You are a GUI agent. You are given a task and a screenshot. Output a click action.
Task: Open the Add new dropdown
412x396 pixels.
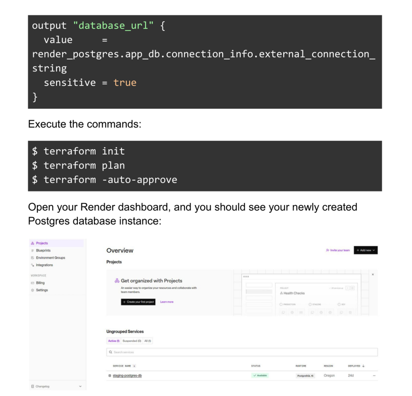pyautogui.click(x=365, y=250)
